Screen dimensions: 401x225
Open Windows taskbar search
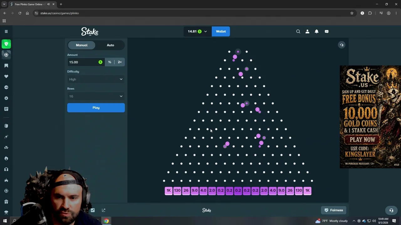click(14, 221)
